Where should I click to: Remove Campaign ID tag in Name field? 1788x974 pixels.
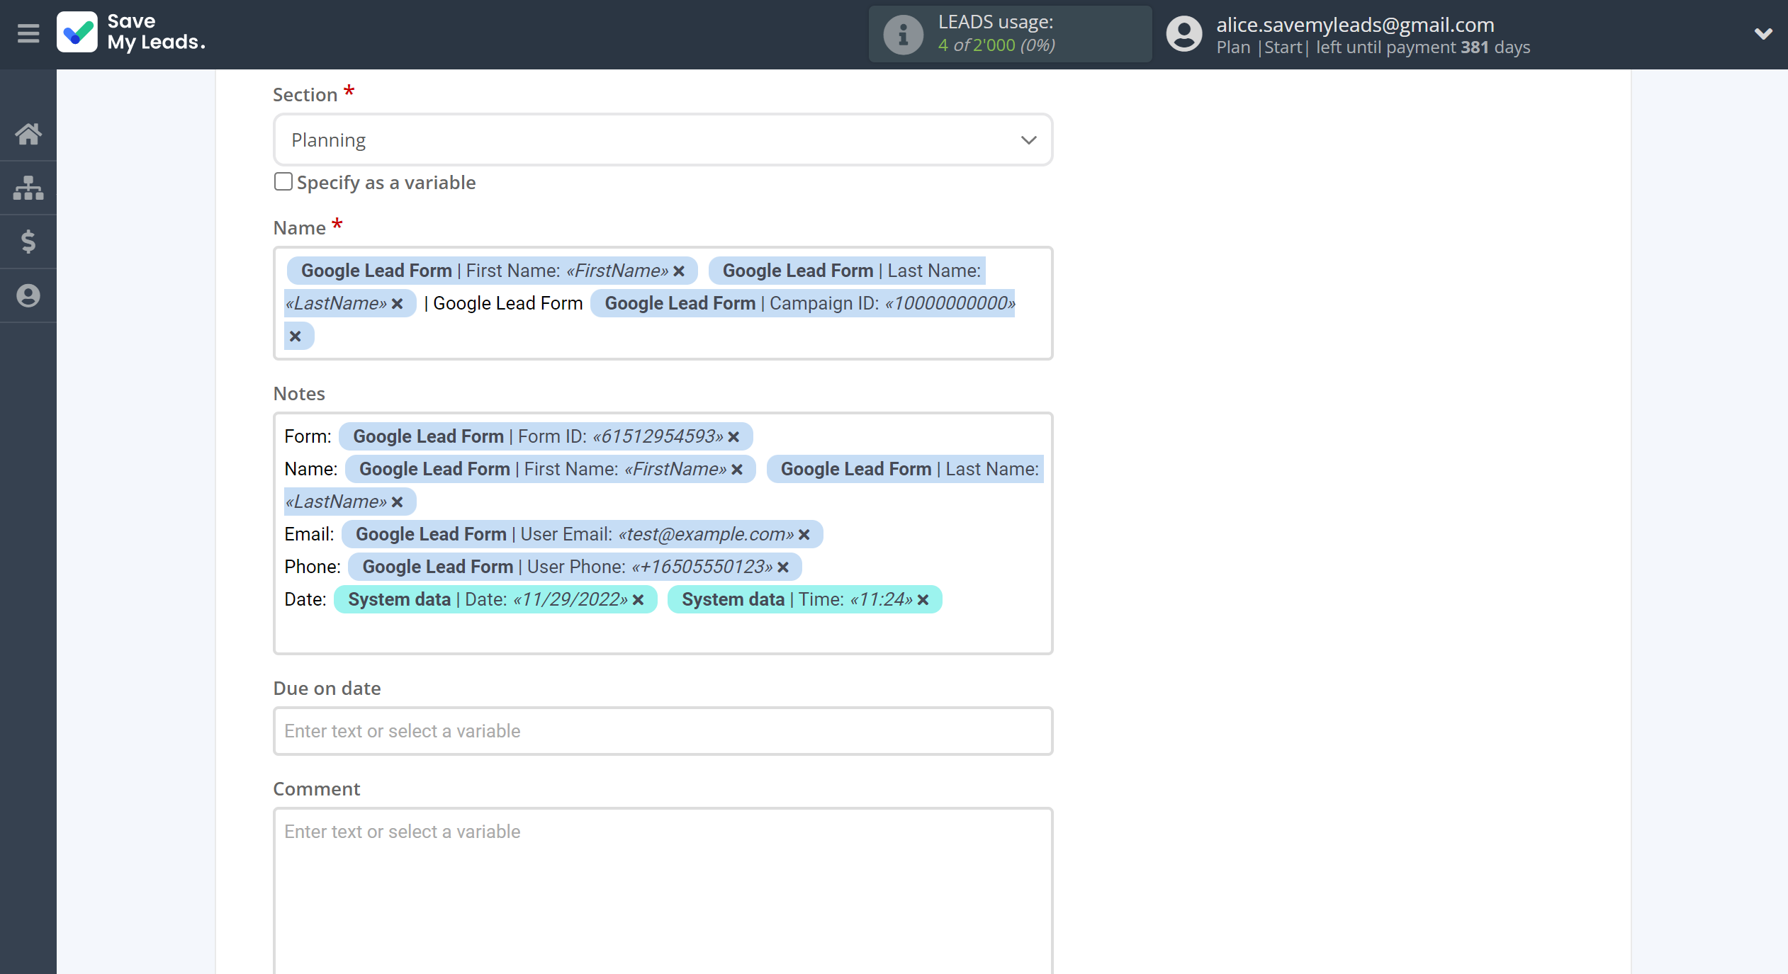(296, 336)
